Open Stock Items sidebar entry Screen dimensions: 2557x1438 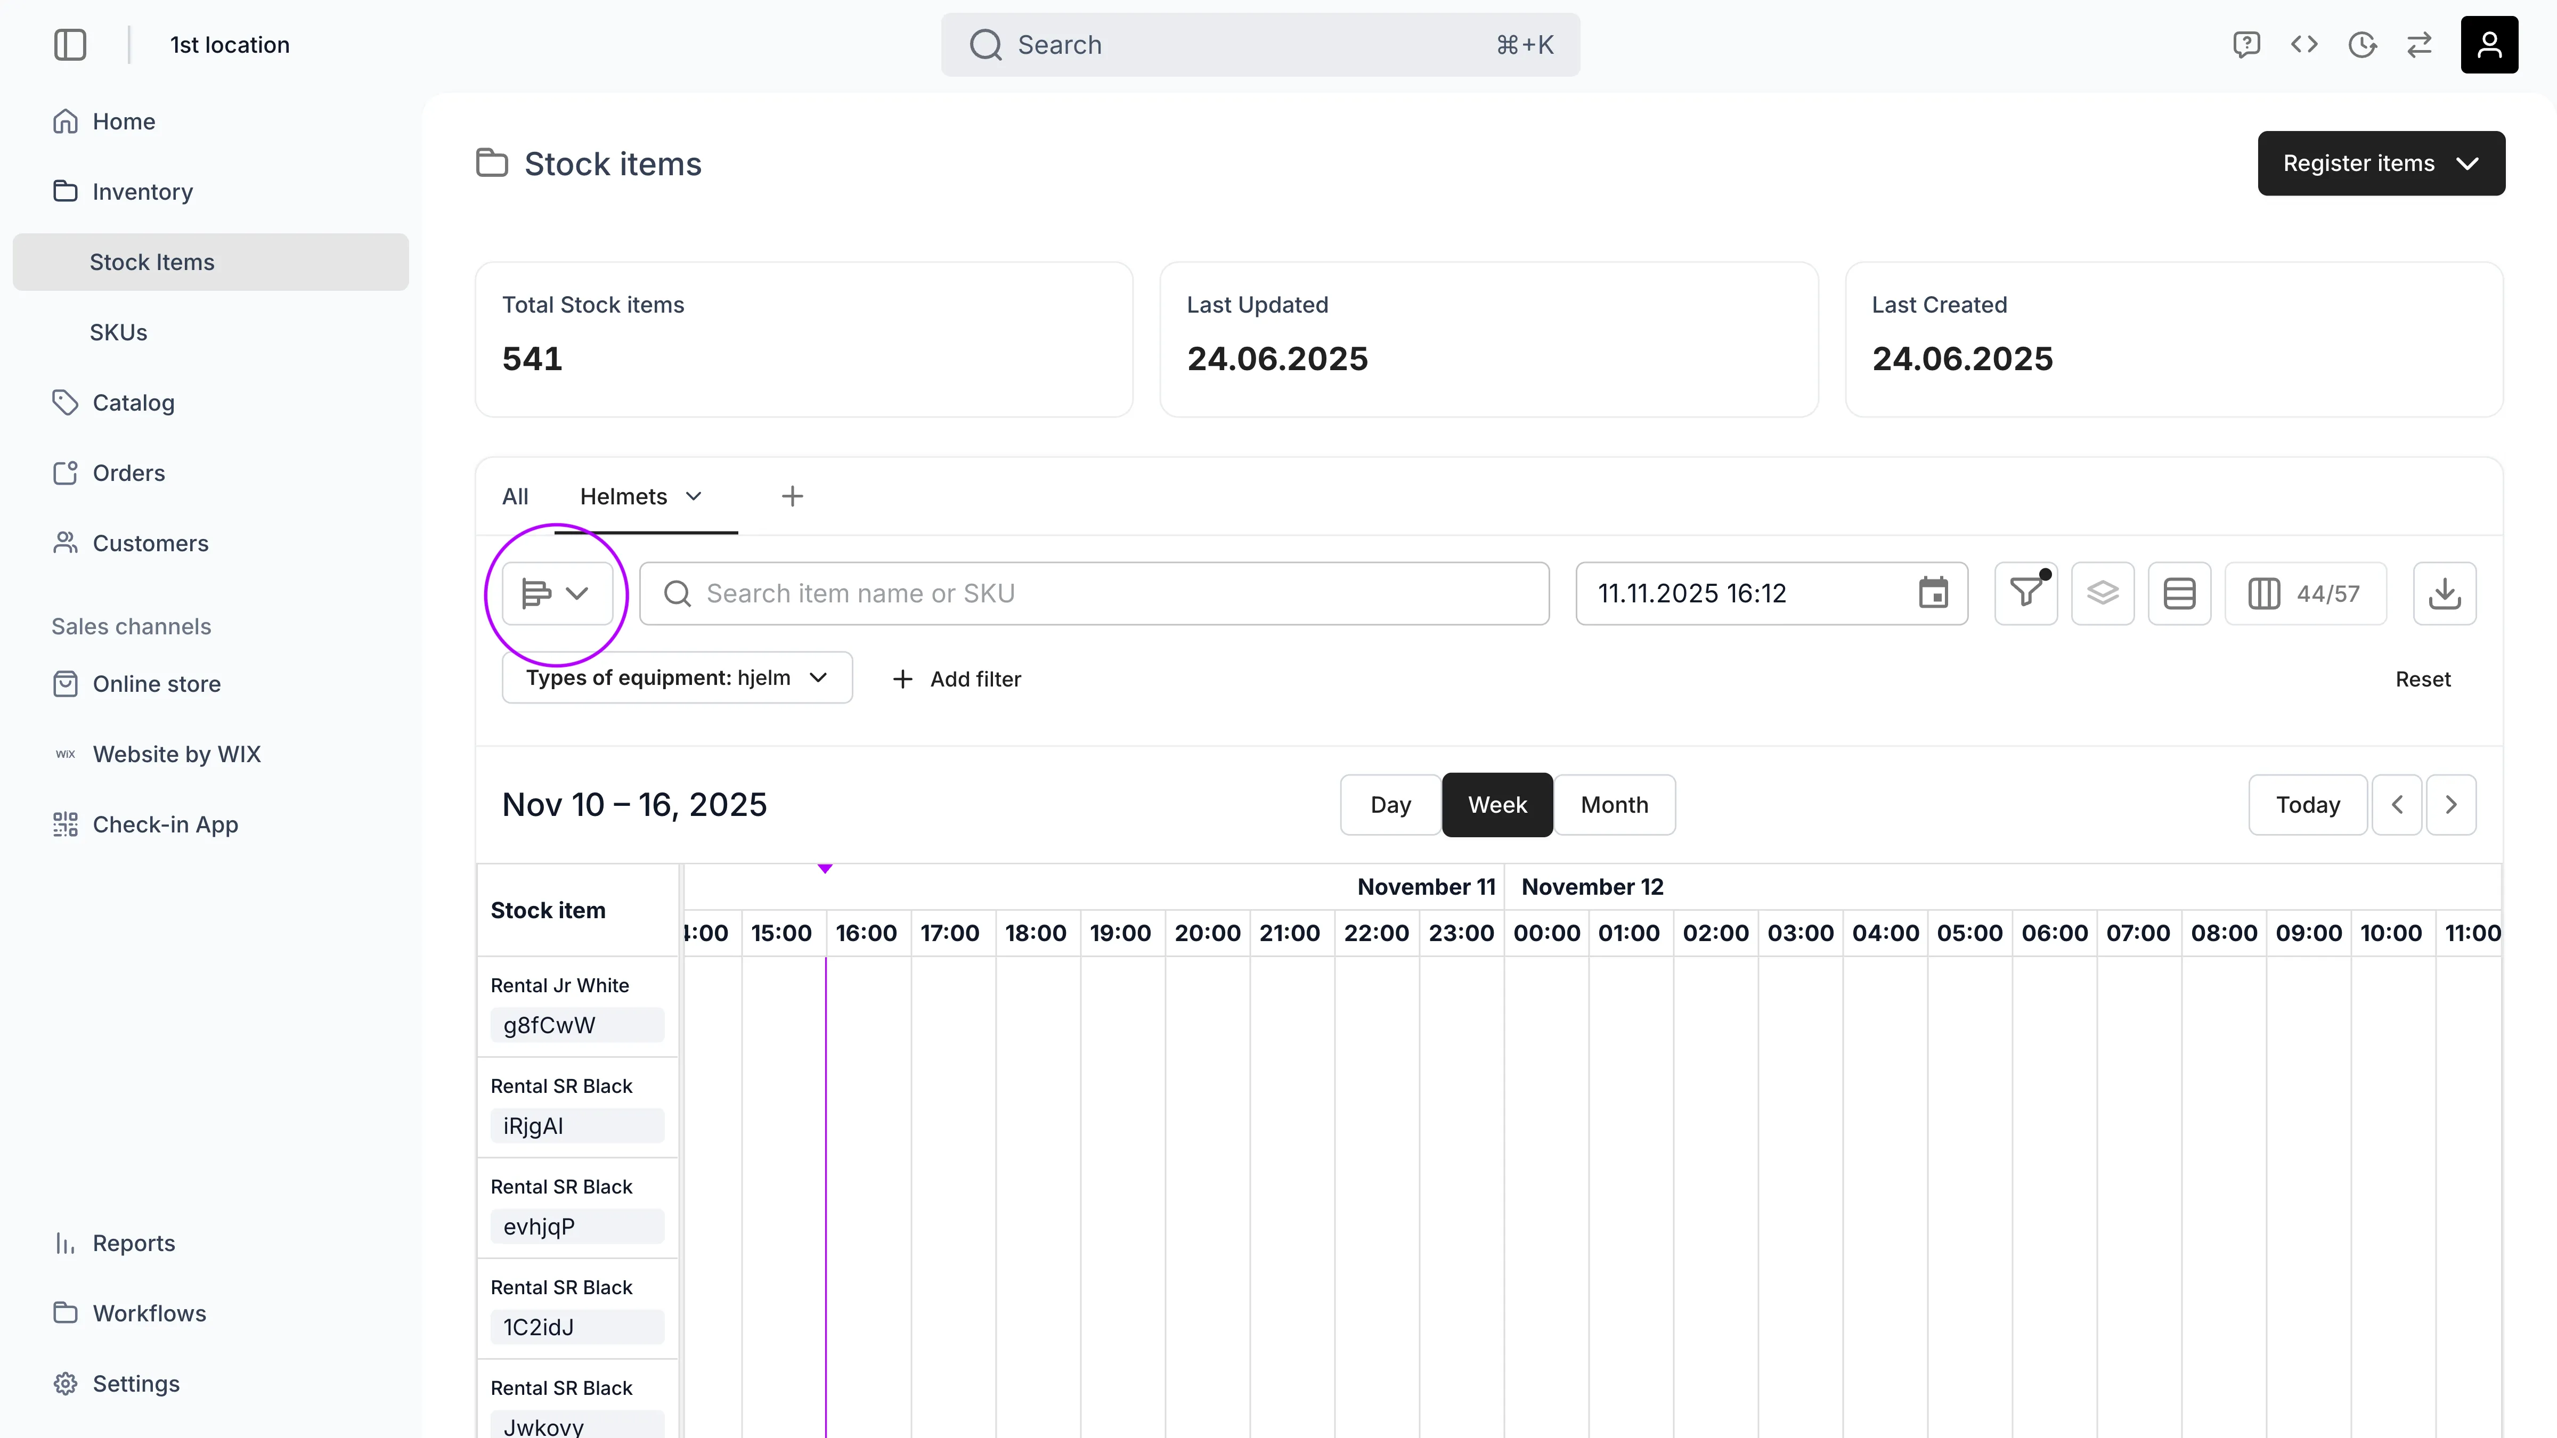point(210,262)
